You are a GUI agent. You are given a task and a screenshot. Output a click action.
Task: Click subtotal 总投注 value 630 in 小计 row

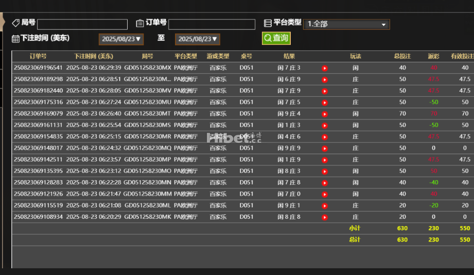pos(402,229)
